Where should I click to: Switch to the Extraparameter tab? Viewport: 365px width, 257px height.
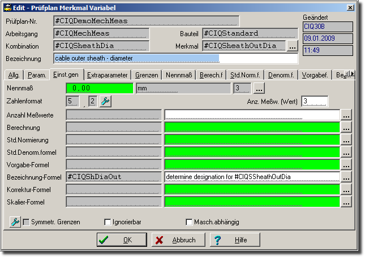[x=108, y=75]
